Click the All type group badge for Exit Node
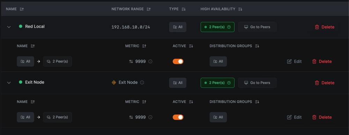 178,83
